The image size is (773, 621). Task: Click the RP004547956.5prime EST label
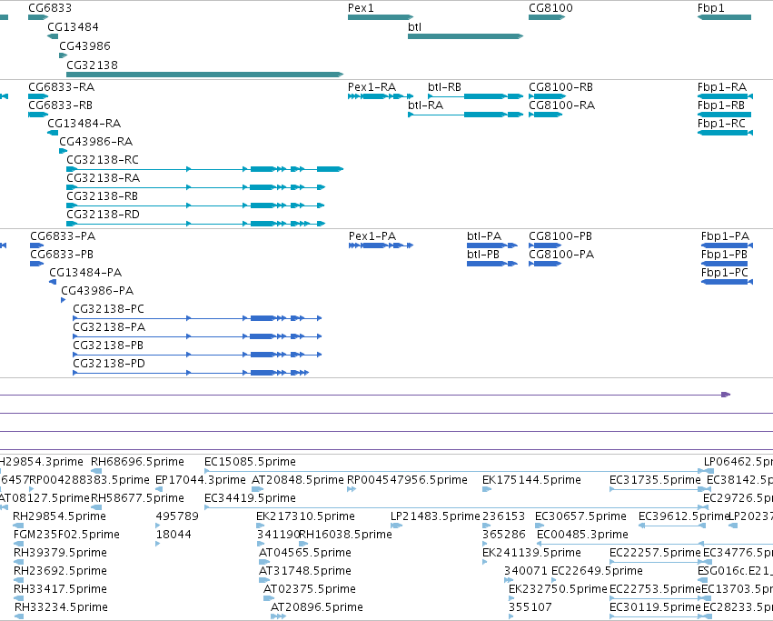tap(407, 480)
